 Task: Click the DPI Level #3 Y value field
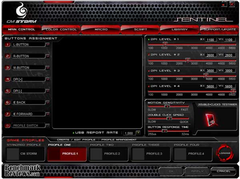pos(230,71)
